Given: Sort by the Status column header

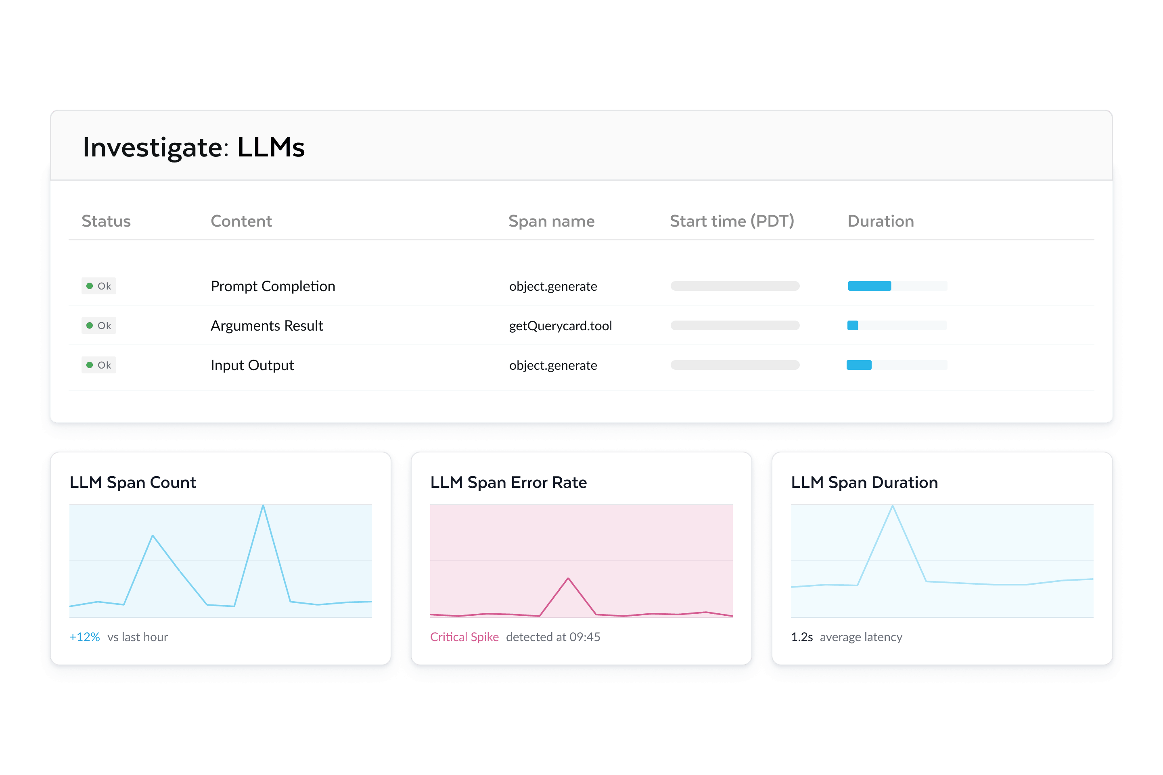Looking at the screenshot, I should [x=107, y=221].
